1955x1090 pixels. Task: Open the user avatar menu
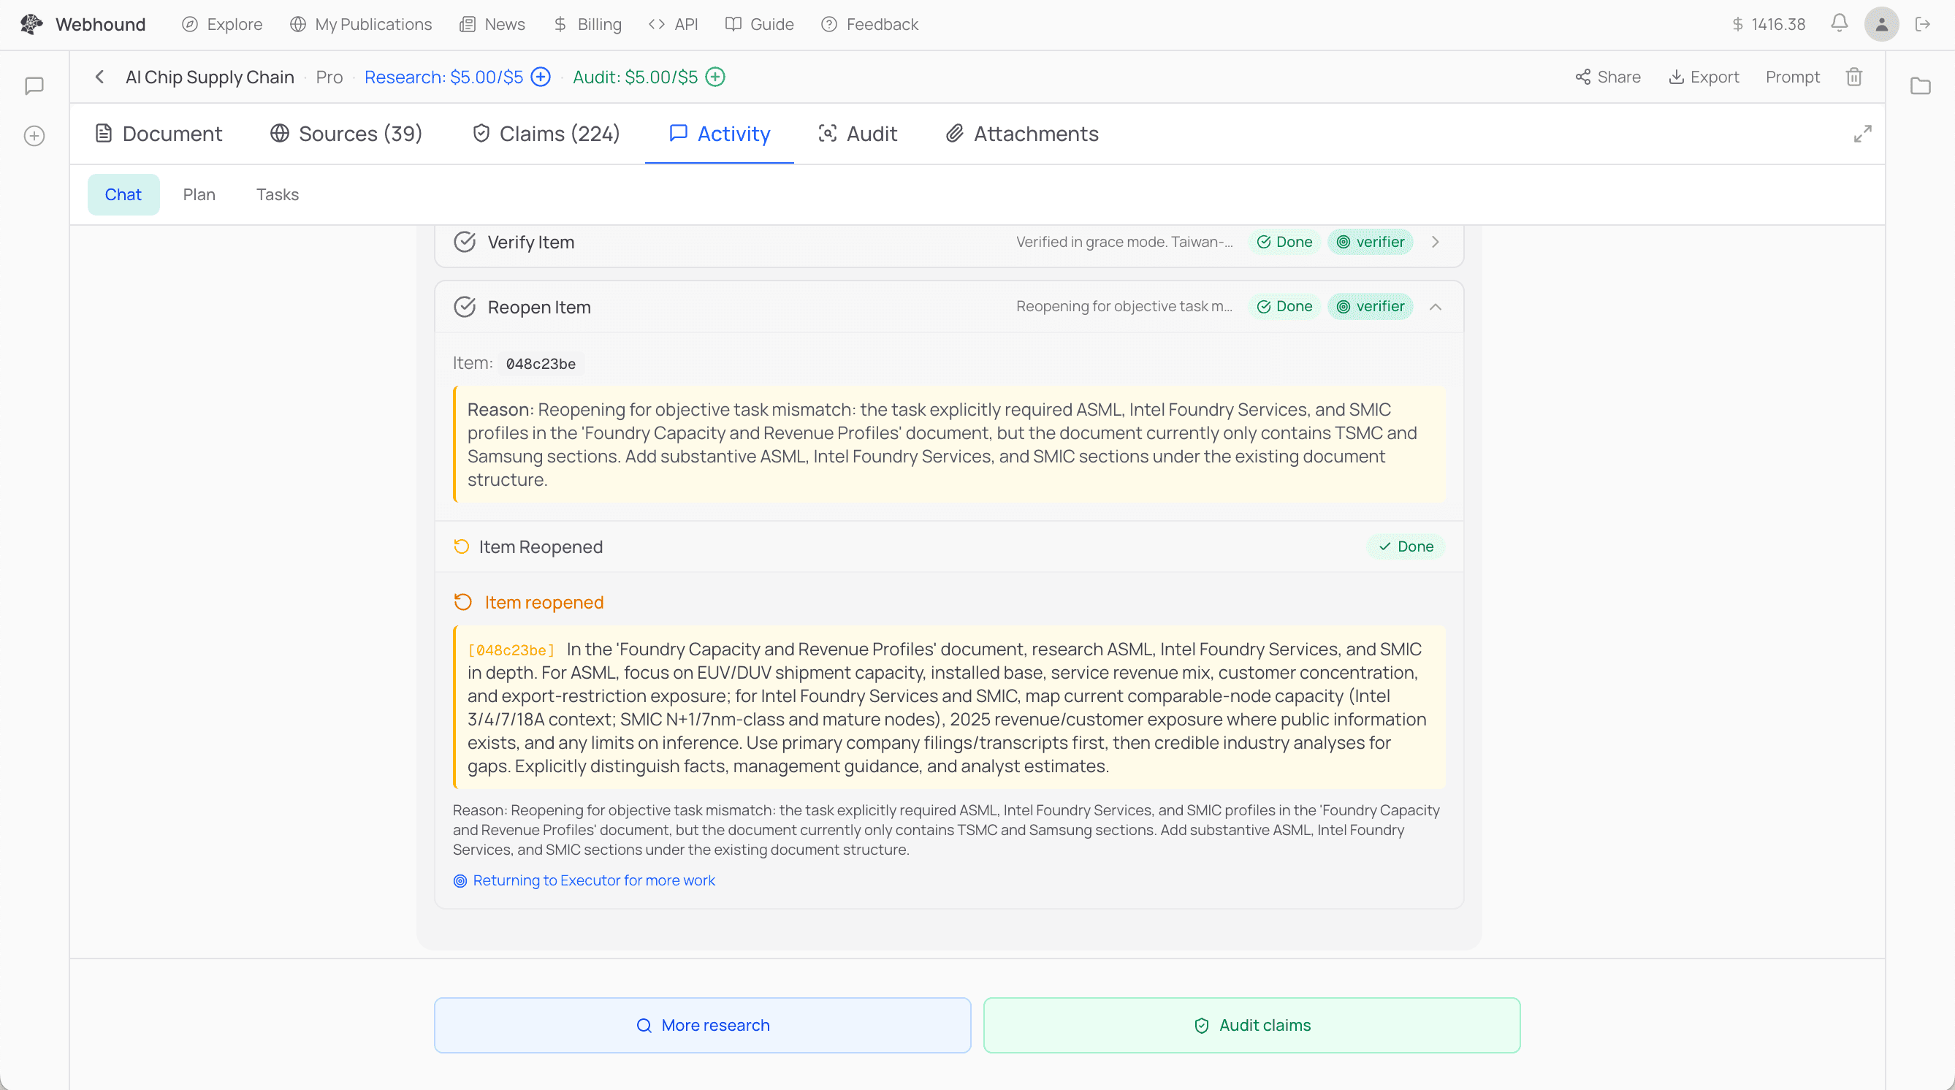pyautogui.click(x=1880, y=24)
